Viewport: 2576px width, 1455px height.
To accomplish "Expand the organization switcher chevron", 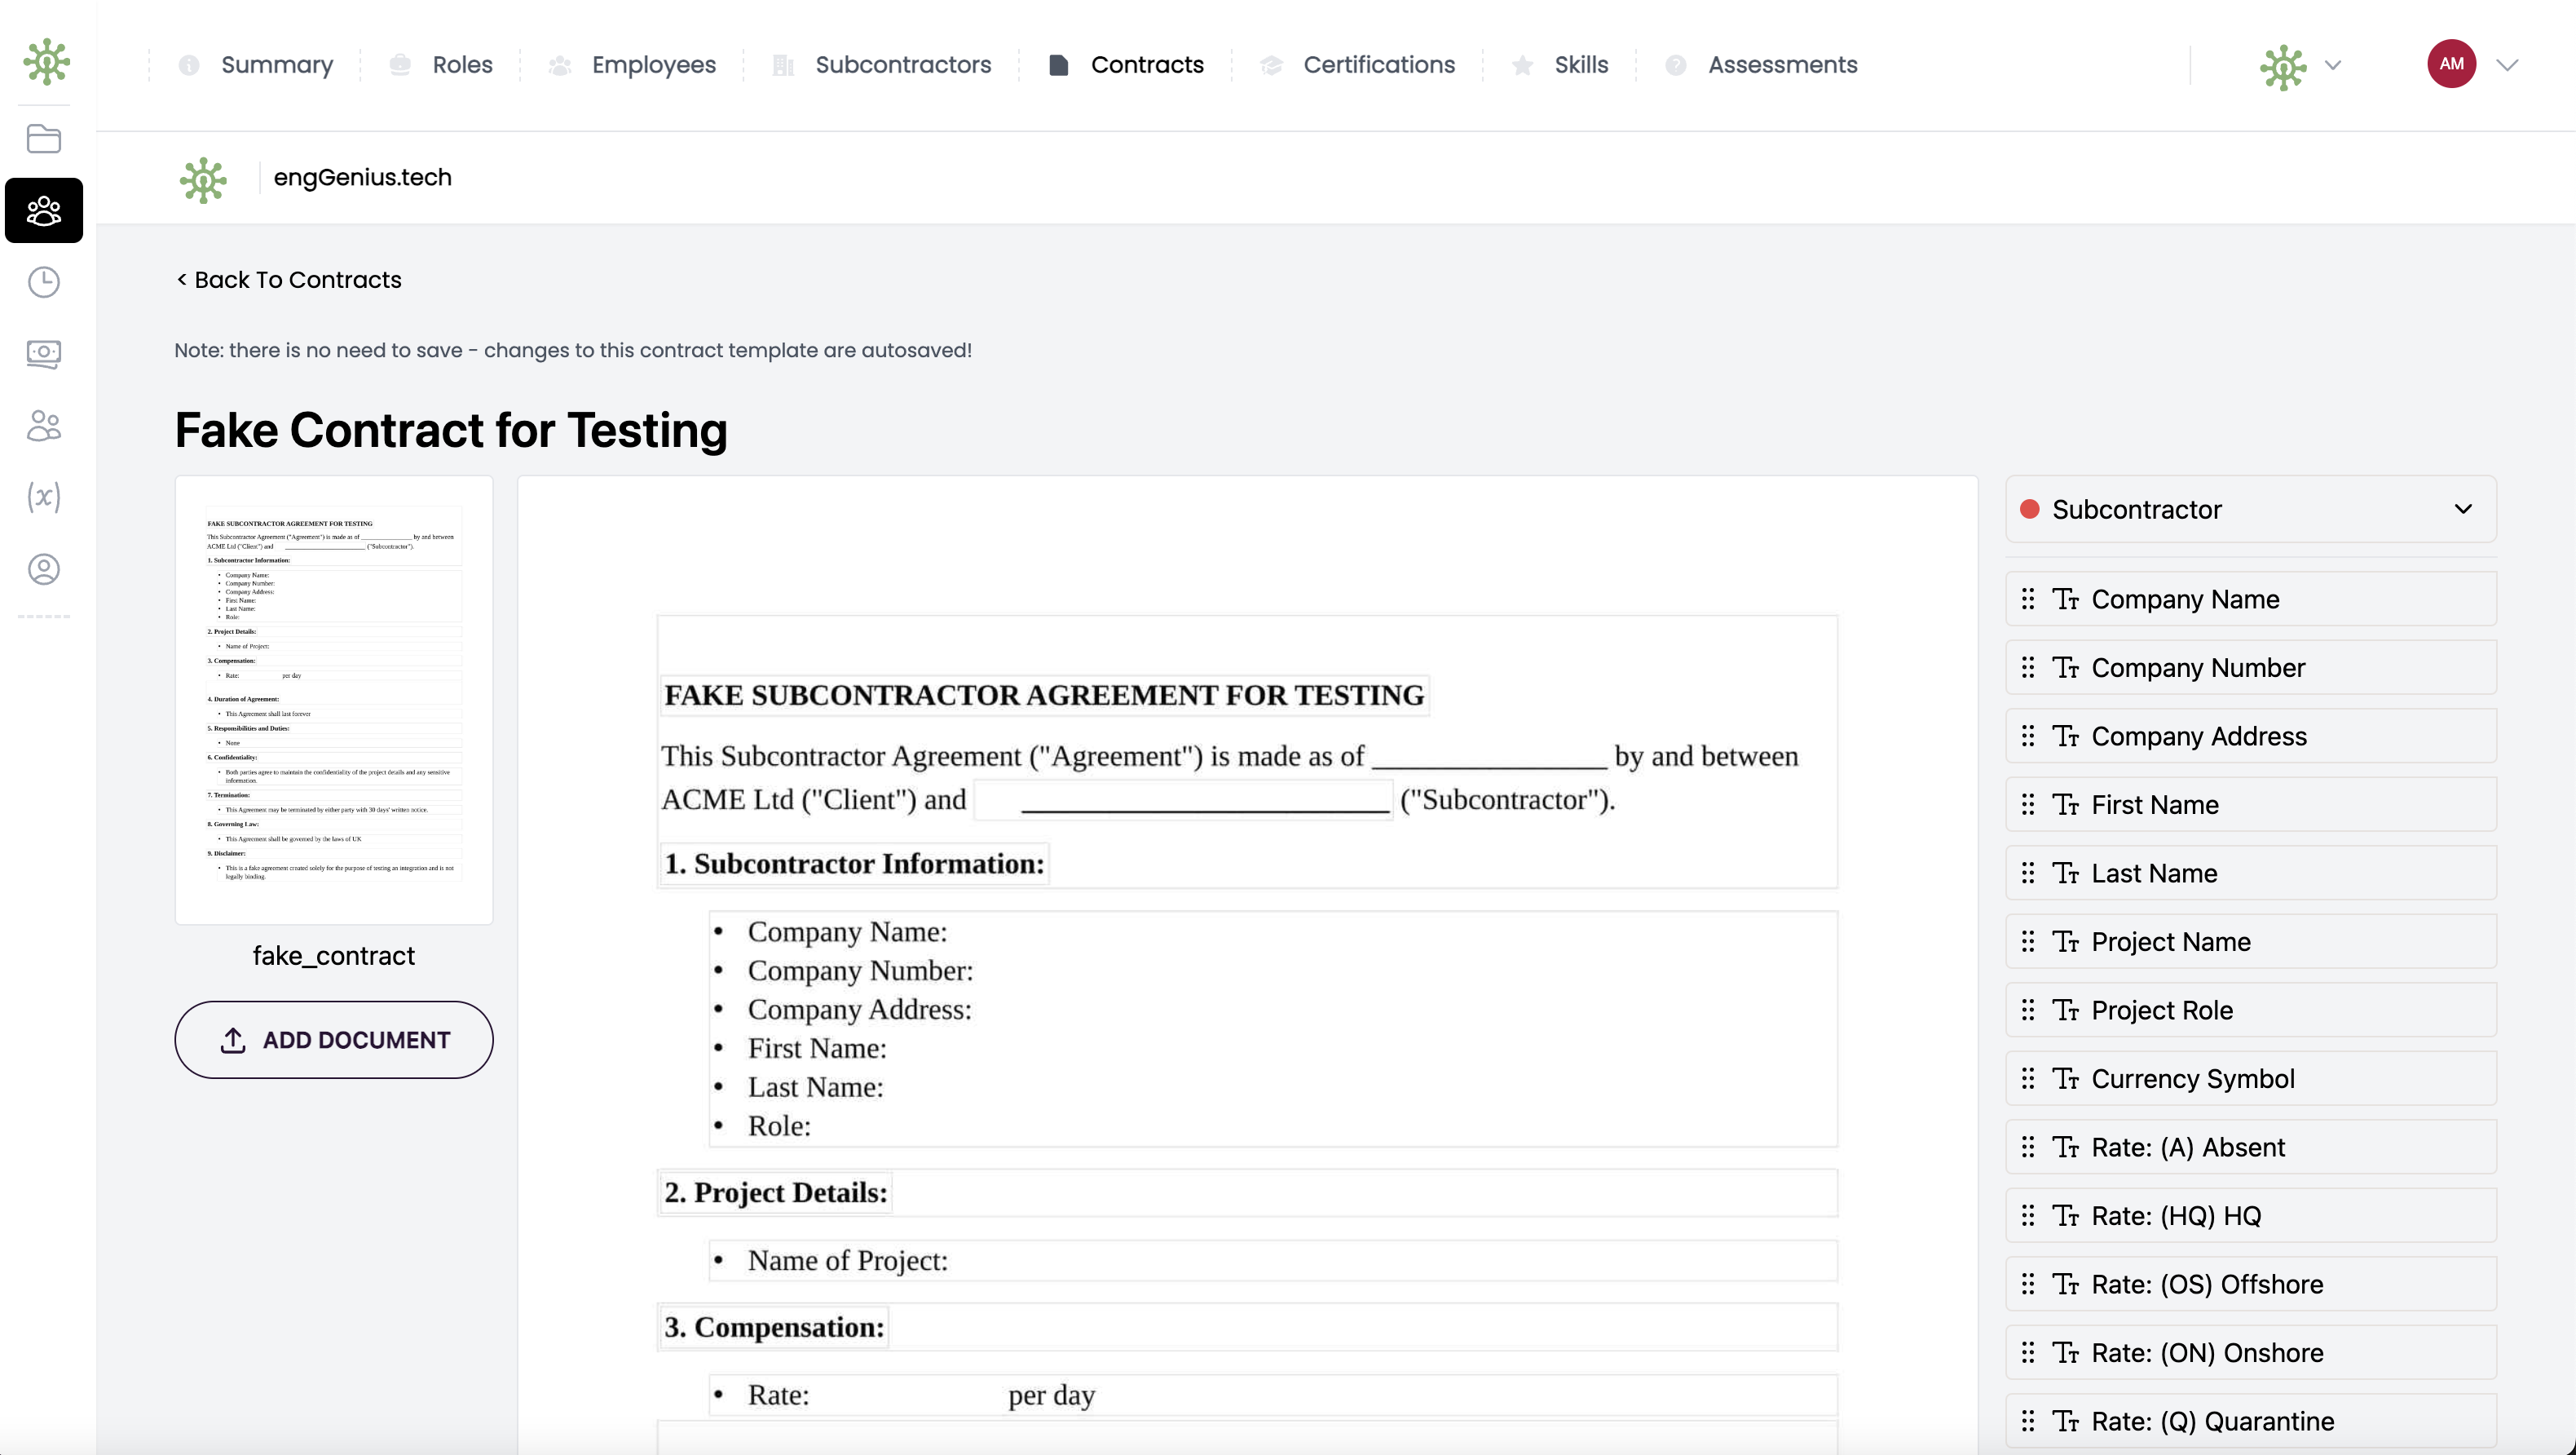I will [2333, 65].
